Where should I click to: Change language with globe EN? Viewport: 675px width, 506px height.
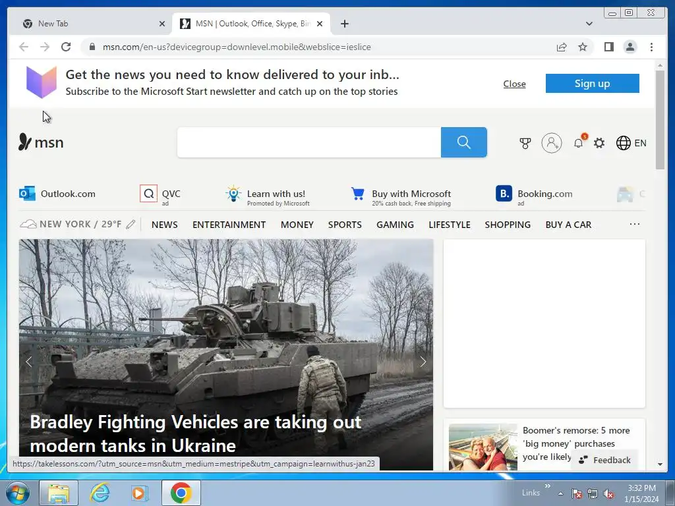(631, 143)
